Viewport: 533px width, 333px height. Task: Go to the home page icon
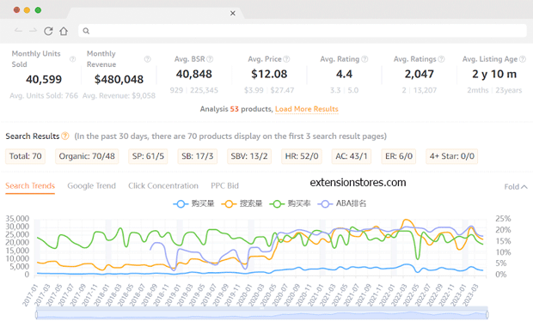64,31
